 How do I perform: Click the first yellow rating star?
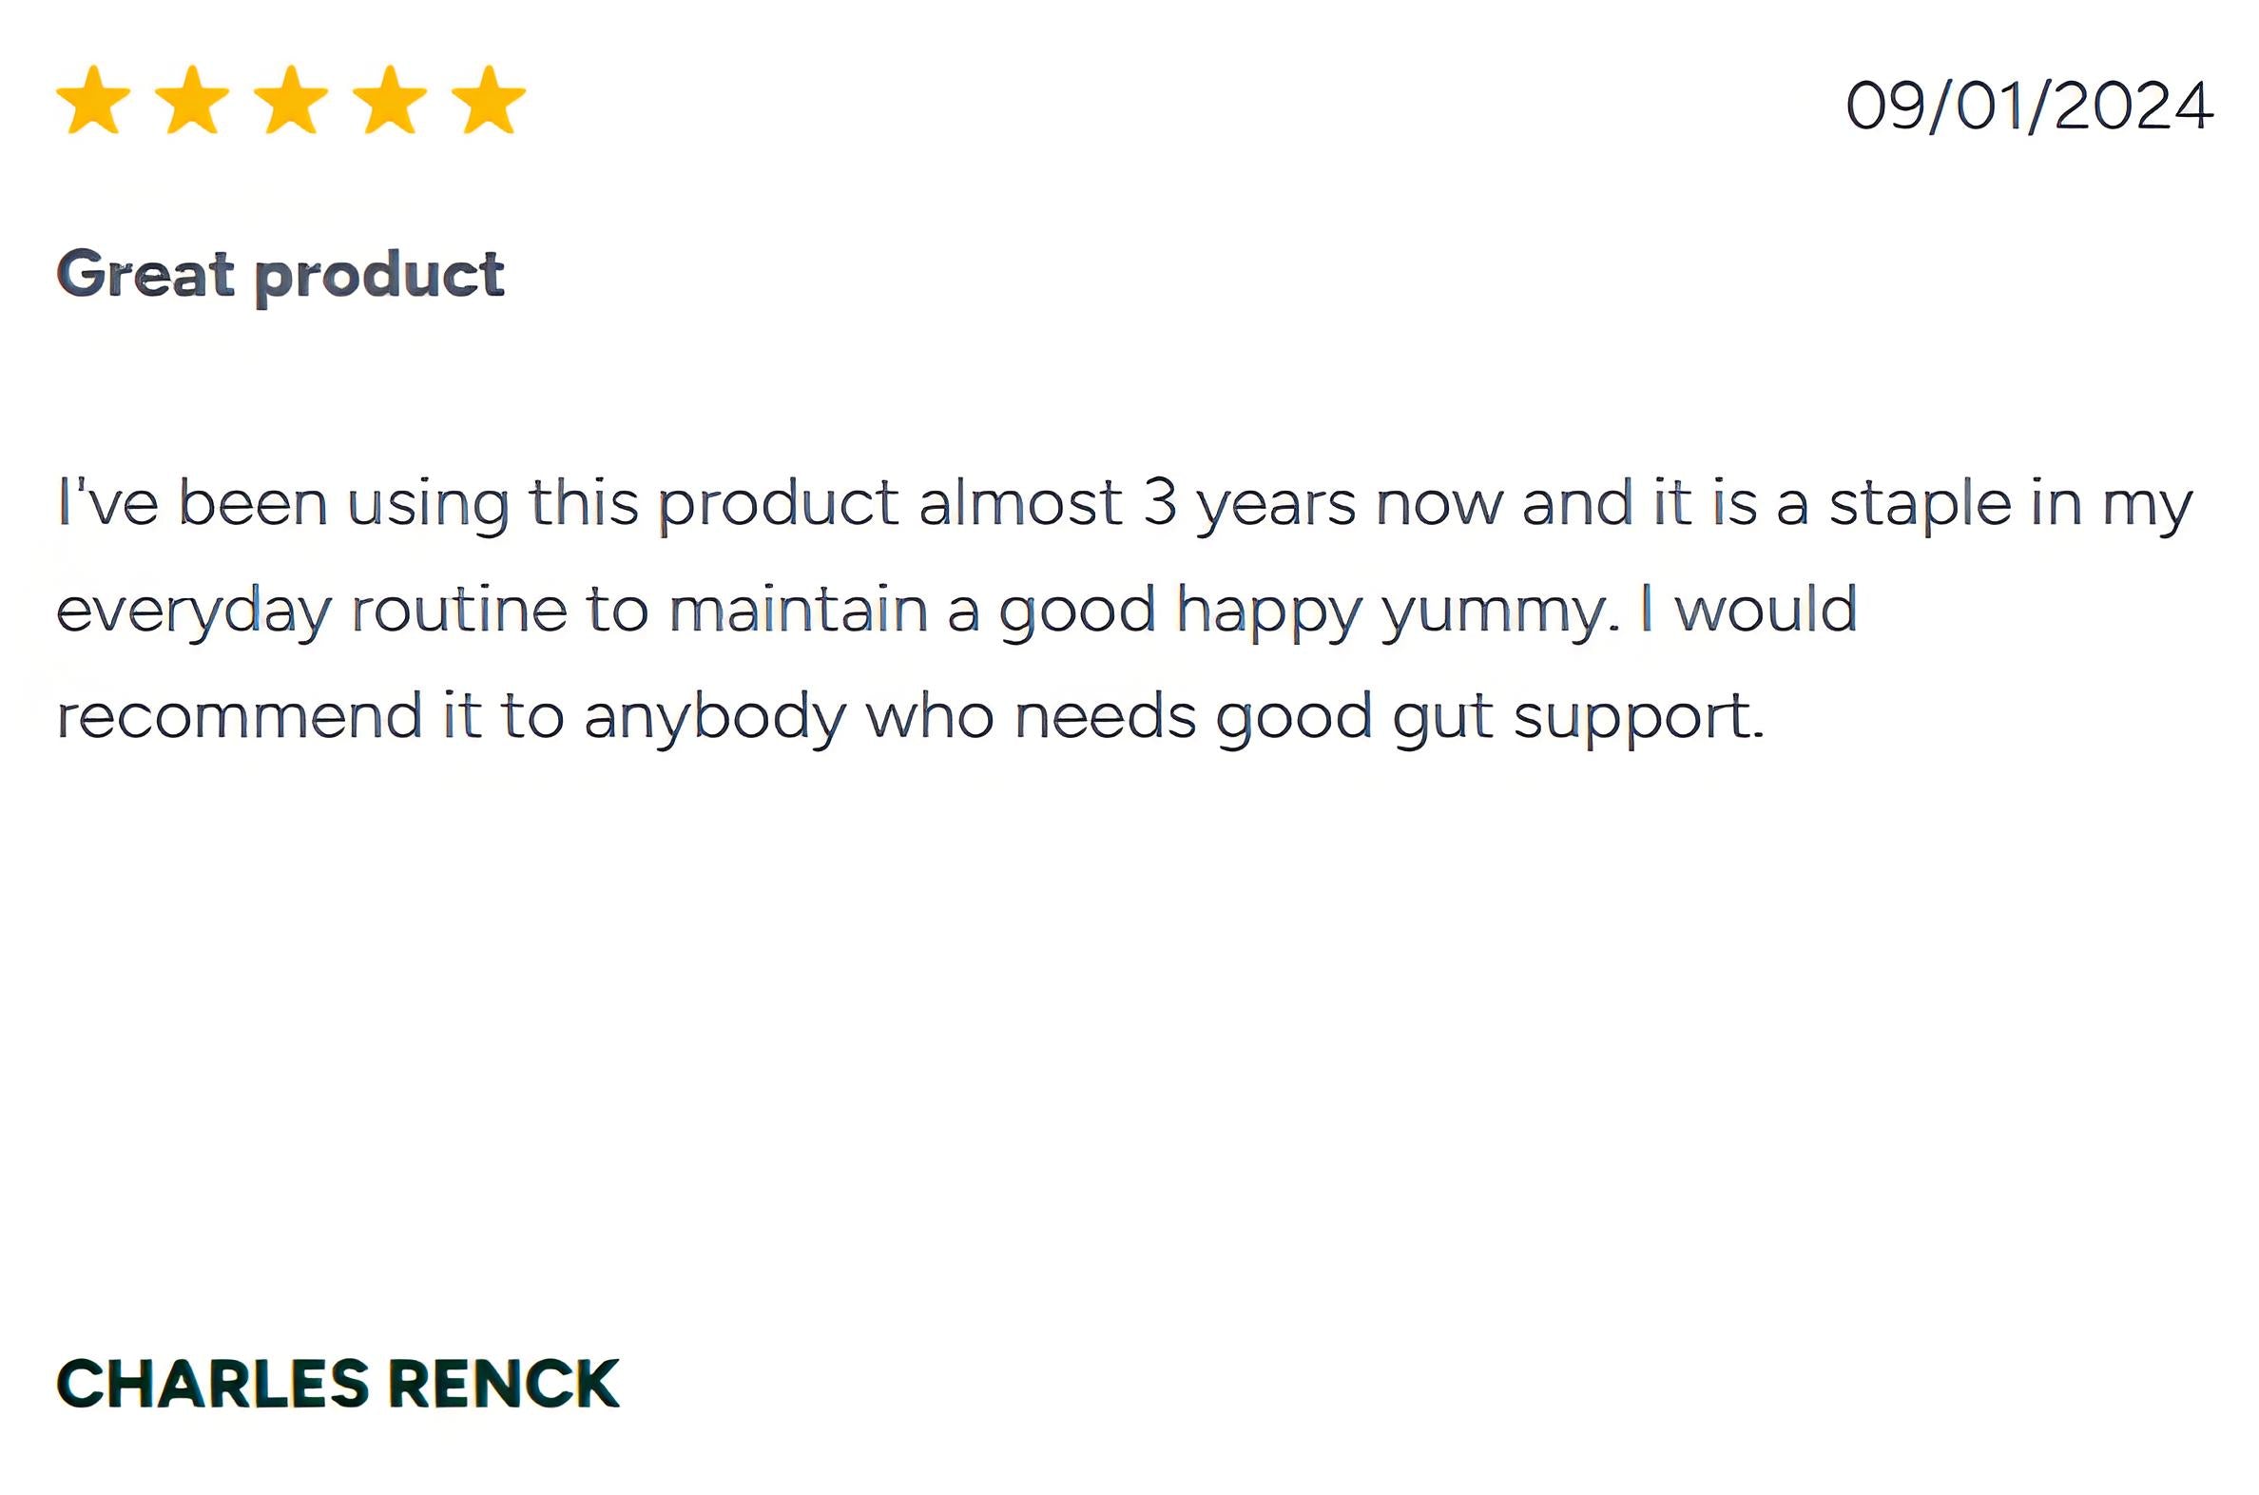[x=93, y=100]
